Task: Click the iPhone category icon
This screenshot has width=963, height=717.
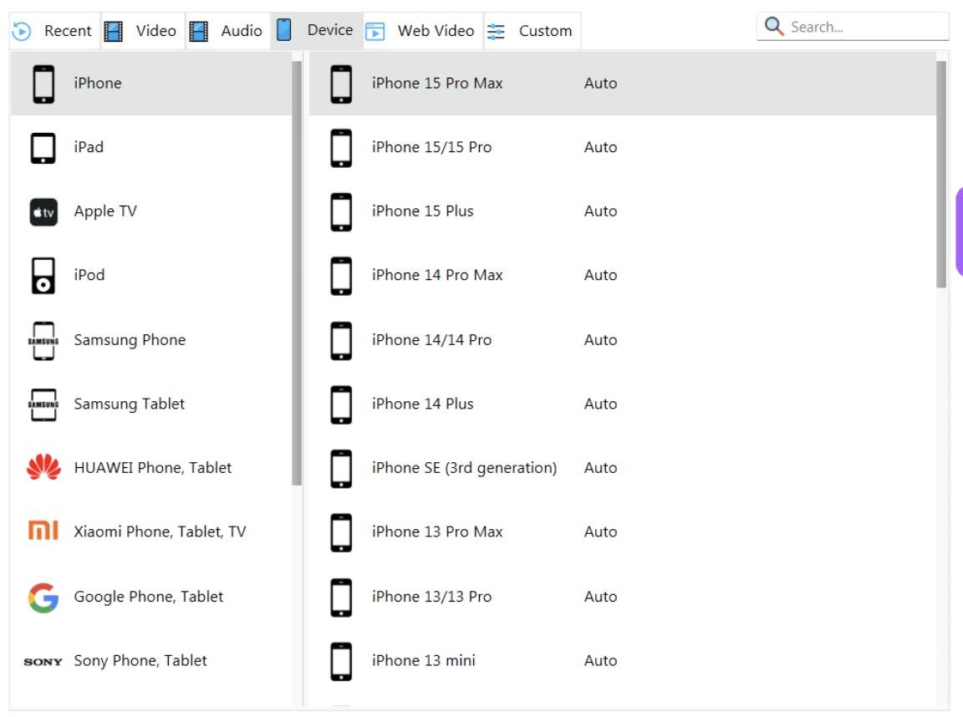Action: point(43,84)
